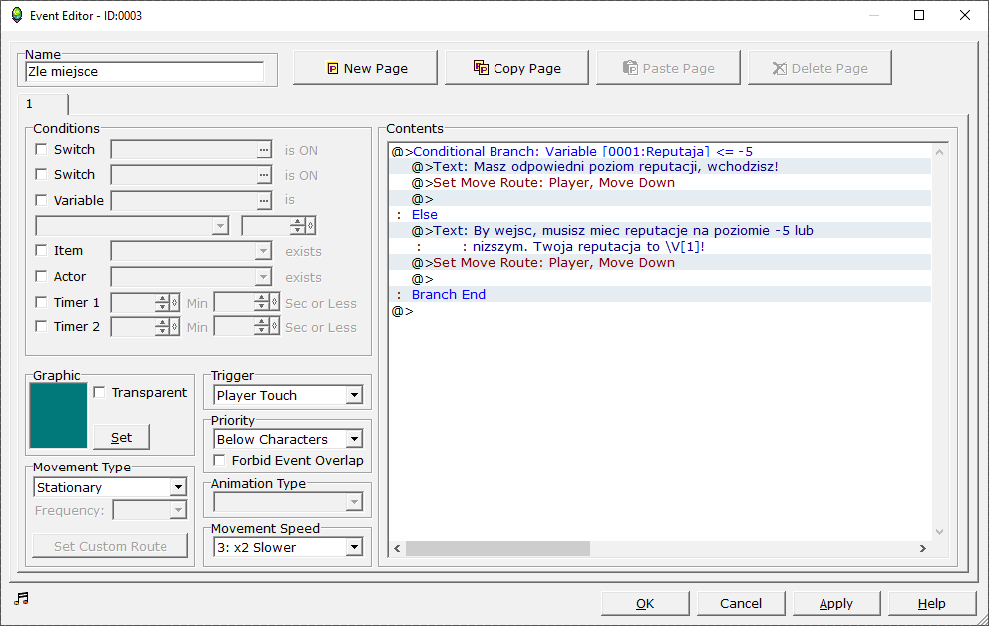Enable the first Switch condition checkbox
This screenshot has height=626, width=989.
[42, 149]
